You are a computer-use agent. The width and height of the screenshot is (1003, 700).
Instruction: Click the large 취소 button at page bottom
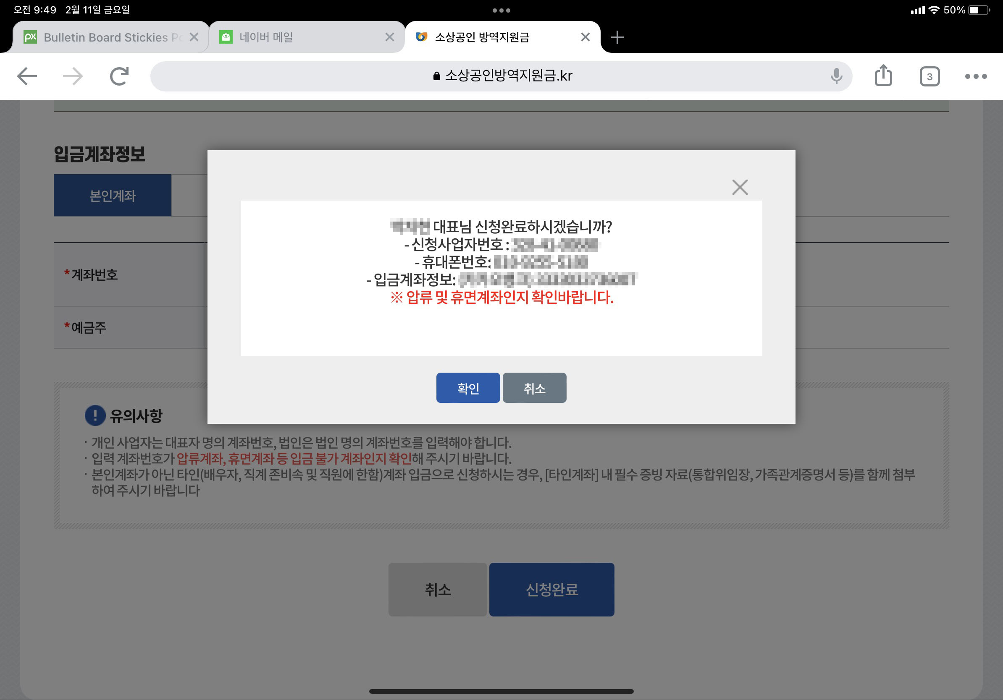[x=437, y=589]
